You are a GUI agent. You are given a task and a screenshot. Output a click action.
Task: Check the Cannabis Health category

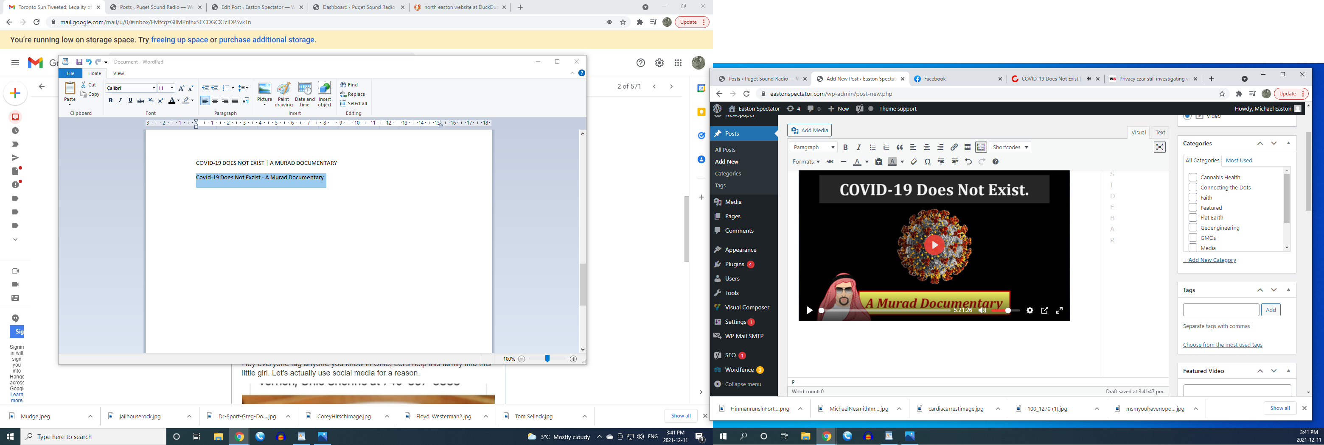1193,177
